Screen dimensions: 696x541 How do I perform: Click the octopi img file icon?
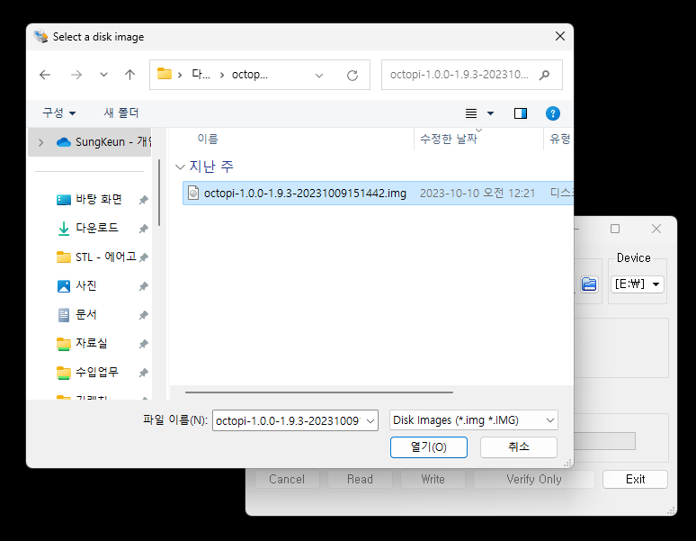pos(193,193)
